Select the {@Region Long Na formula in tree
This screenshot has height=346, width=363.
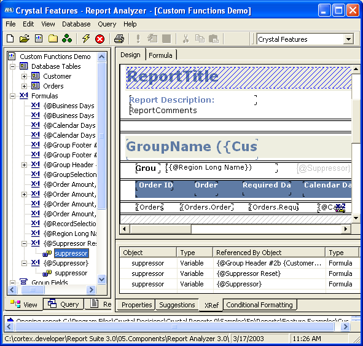point(70,234)
